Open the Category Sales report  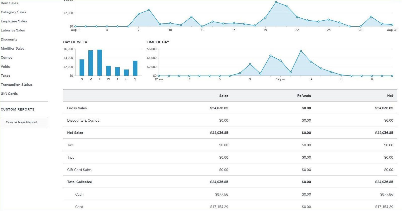[13, 12]
